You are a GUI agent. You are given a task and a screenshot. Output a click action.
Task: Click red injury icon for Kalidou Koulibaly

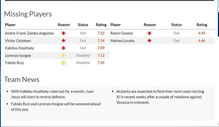[x=64, y=48]
